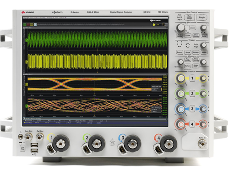Click the lower USB port
229x172 pixels.
coord(34,150)
